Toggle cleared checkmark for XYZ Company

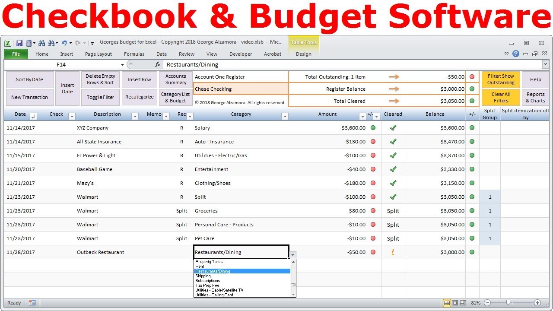(393, 128)
